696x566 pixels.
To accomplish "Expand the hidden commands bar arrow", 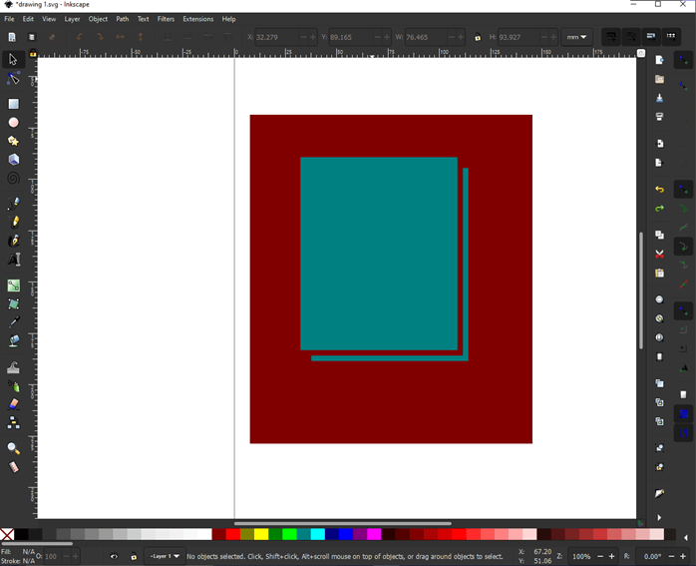I will tap(659, 518).
